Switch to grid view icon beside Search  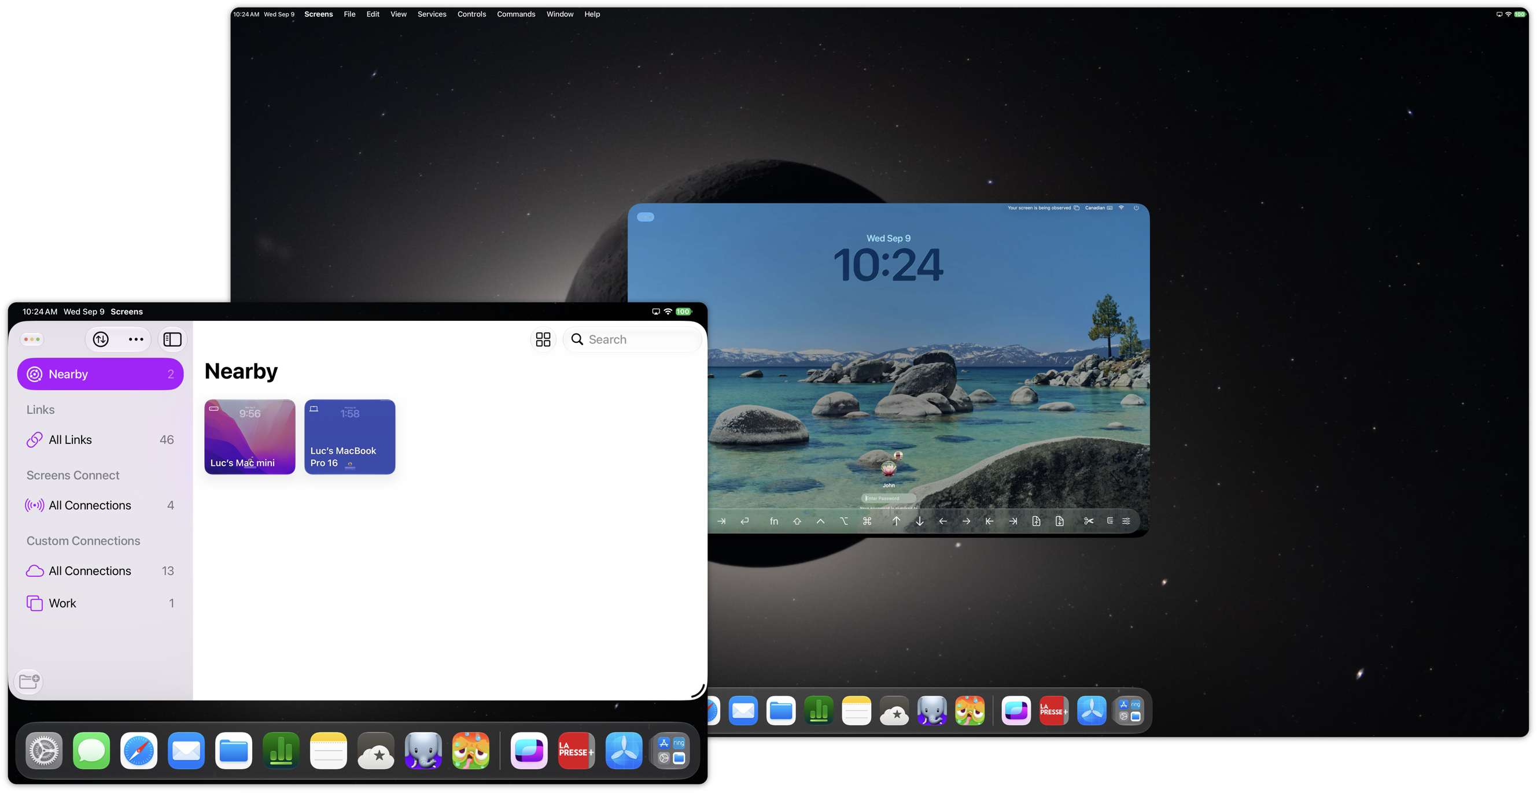(543, 339)
